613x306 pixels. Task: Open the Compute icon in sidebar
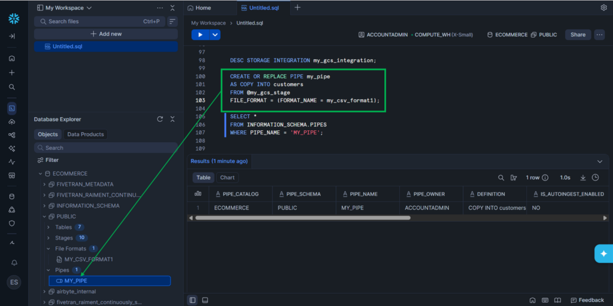12,210
